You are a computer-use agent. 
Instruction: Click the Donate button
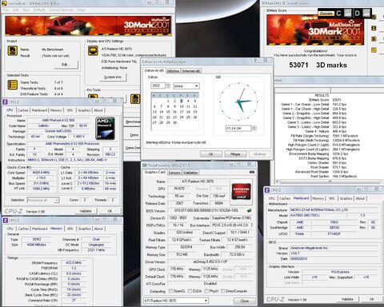tap(326, 14)
